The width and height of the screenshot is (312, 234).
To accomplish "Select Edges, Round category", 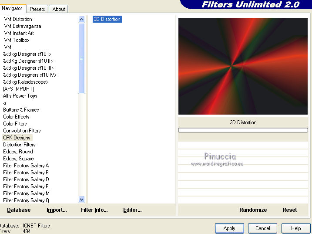I will click(x=18, y=152).
